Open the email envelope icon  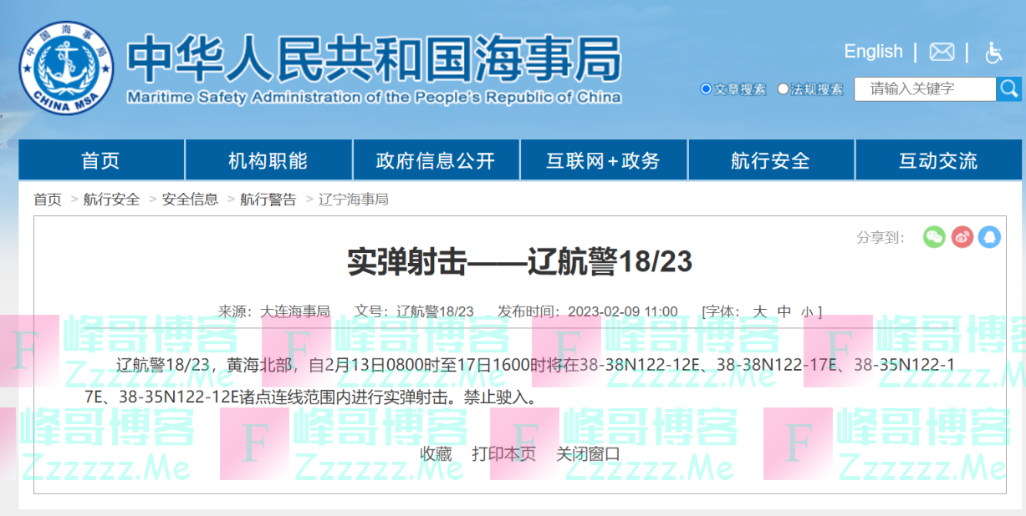coord(942,52)
